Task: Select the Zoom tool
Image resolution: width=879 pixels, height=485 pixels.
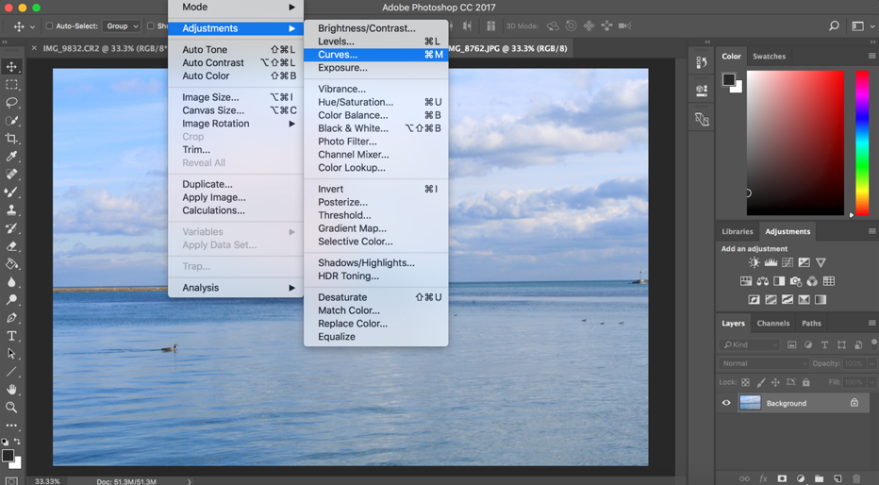Action: coord(11,408)
